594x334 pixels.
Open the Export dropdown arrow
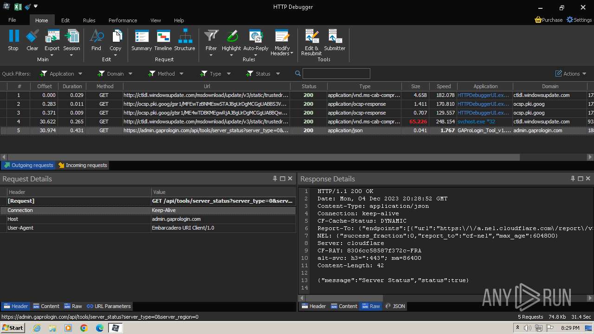pyautogui.click(x=52, y=55)
